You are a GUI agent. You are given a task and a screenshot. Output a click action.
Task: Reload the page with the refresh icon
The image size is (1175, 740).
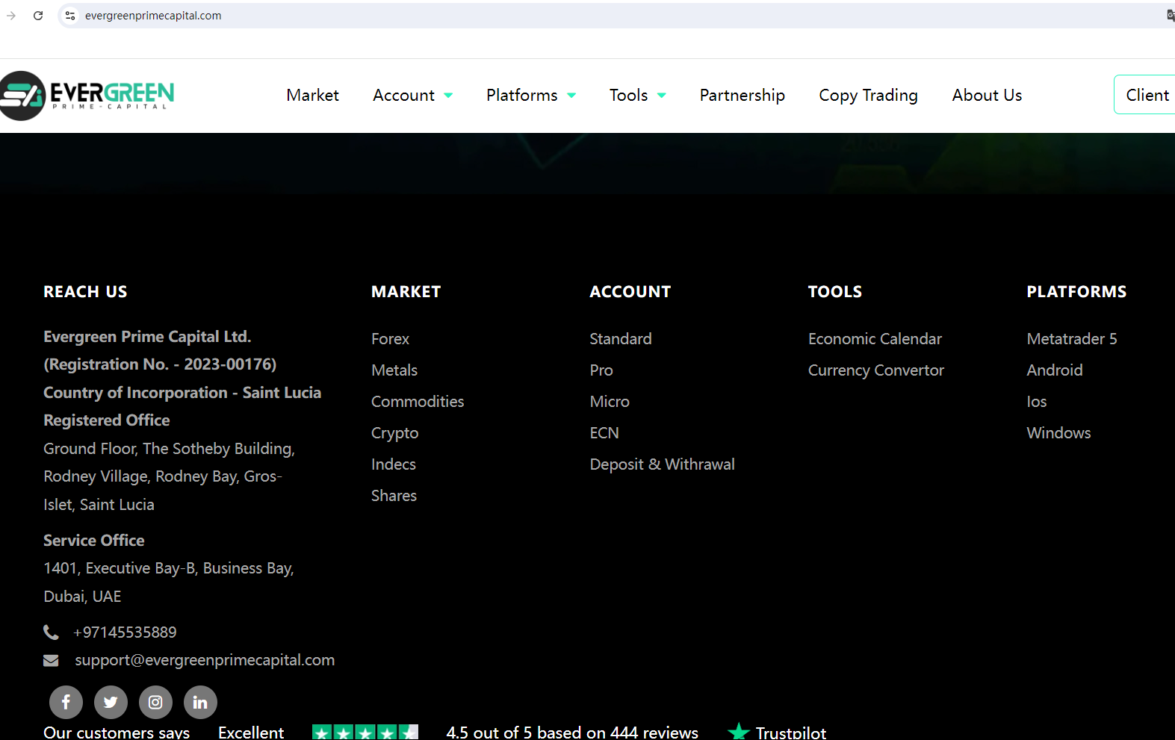38,16
